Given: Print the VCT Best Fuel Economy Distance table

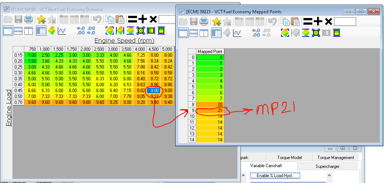Looking at the screenshot, I should (29, 19).
